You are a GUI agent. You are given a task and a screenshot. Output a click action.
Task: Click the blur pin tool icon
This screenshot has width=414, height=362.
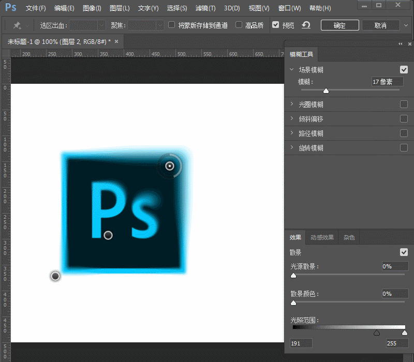pyautogui.click(x=17, y=25)
